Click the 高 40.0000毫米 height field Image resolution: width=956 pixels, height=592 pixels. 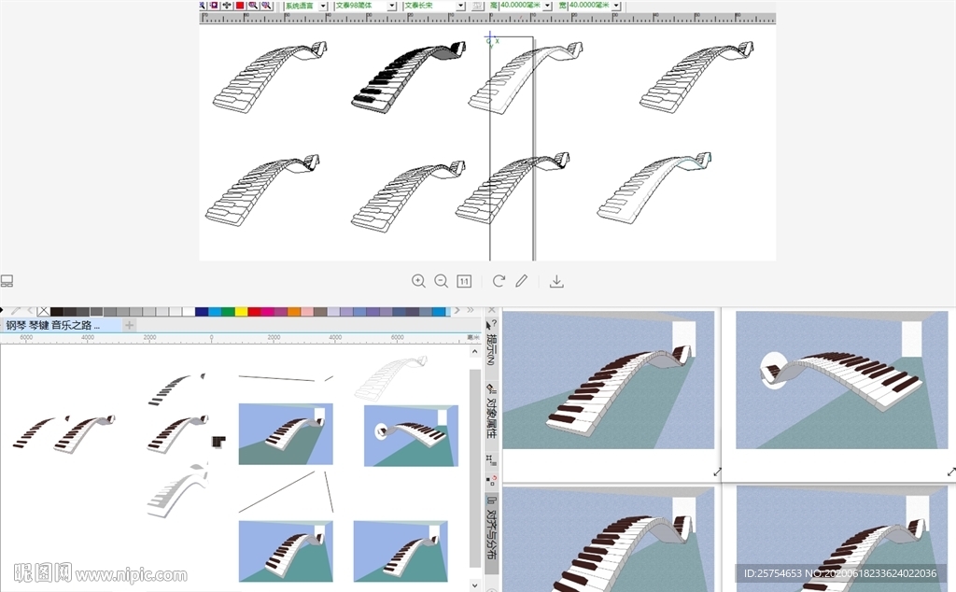(x=521, y=6)
